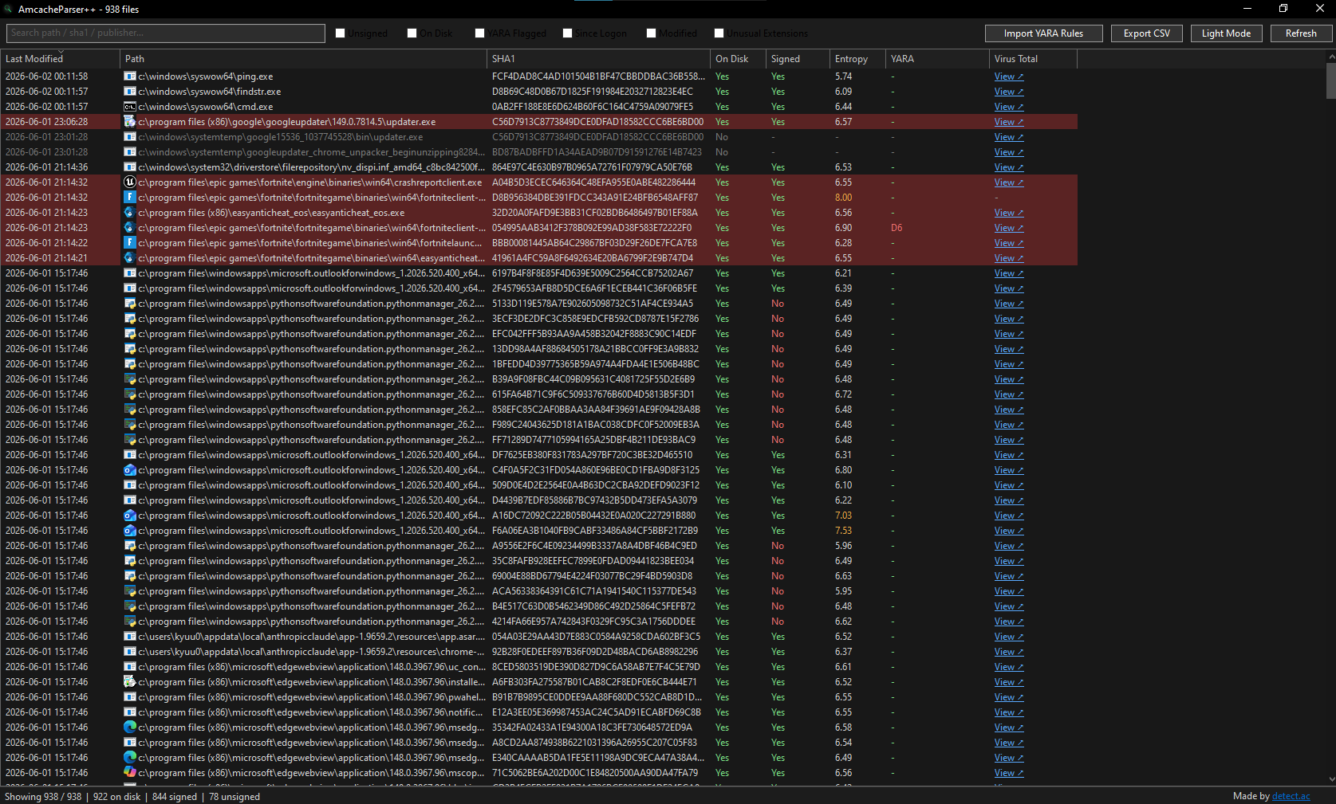
Task: Click the file icon on row 6197B4F8F8E85
Action: coord(129,273)
